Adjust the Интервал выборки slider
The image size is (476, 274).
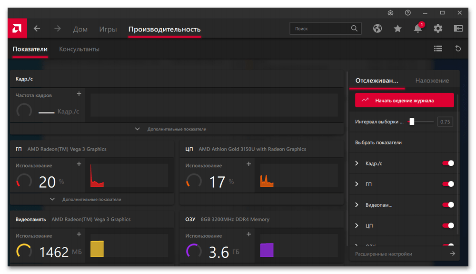tap(412, 122)
